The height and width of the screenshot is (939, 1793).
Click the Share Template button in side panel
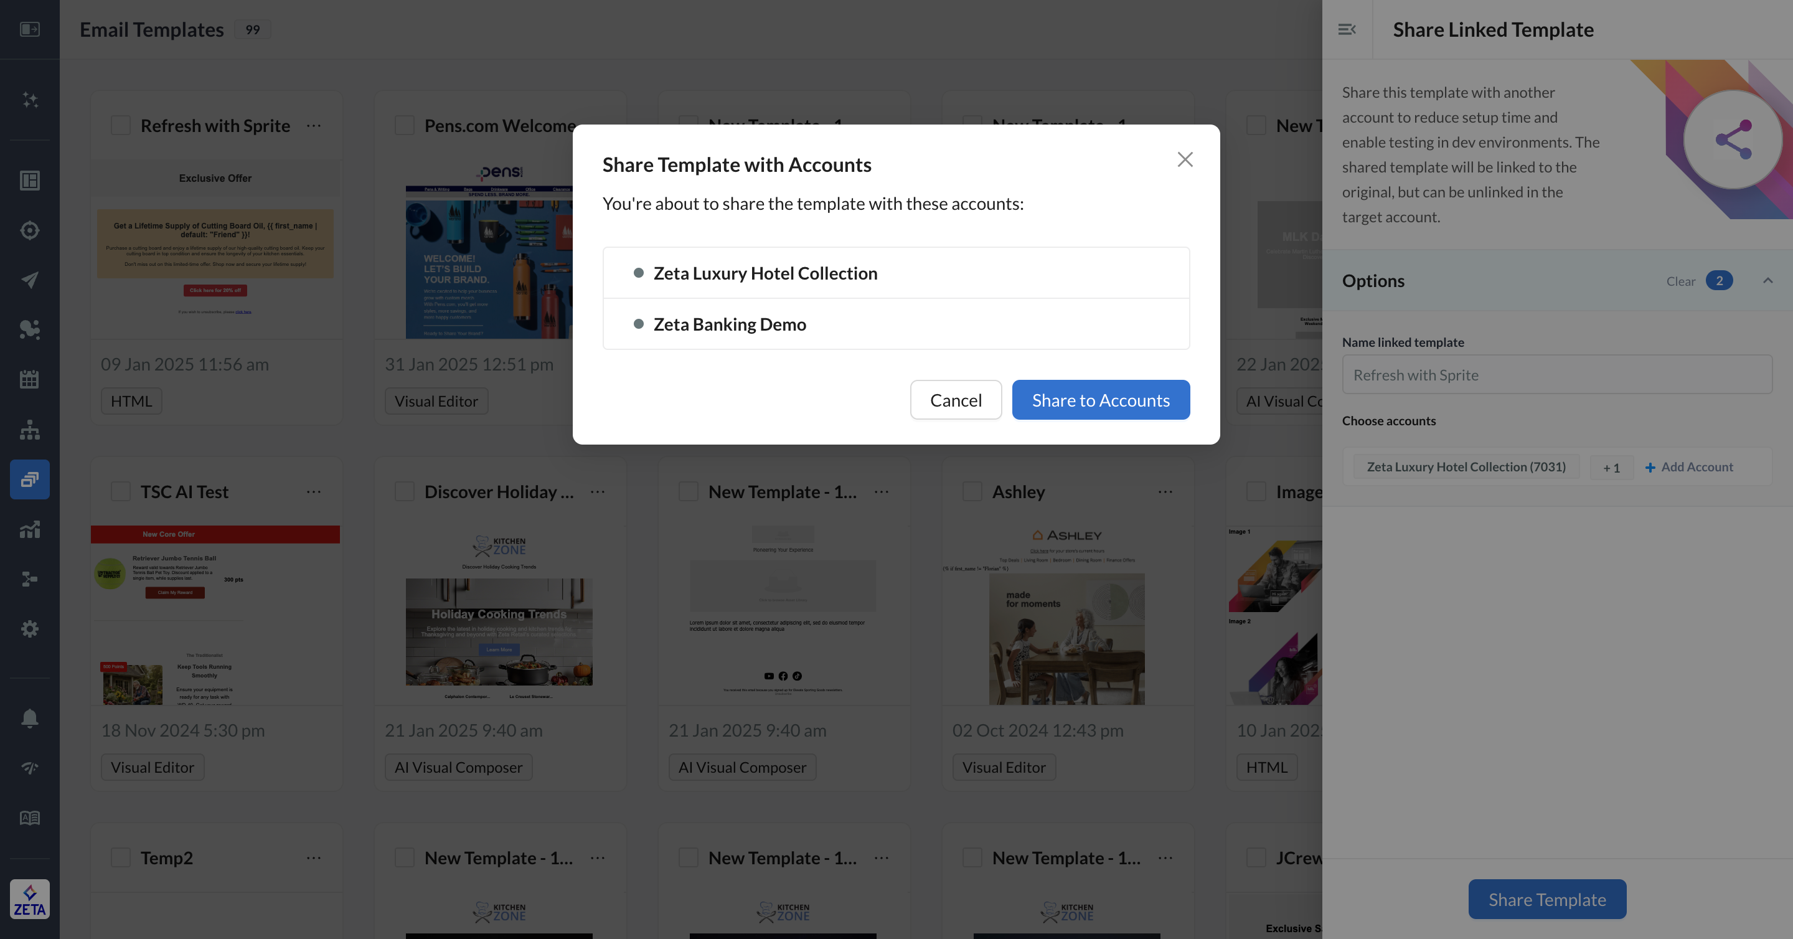click(x=1546, y=899)
